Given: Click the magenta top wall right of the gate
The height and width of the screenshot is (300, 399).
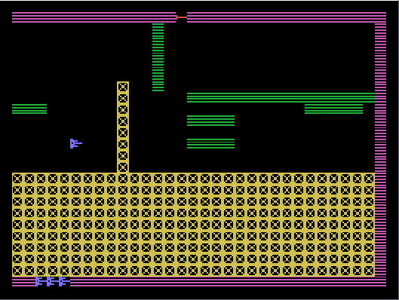Looking at the screenshot, I should pyautogui.click(x=287, y=17).
